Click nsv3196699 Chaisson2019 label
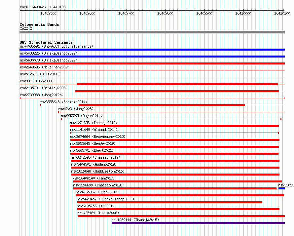 pyautogui.click(x=98, y=185)
